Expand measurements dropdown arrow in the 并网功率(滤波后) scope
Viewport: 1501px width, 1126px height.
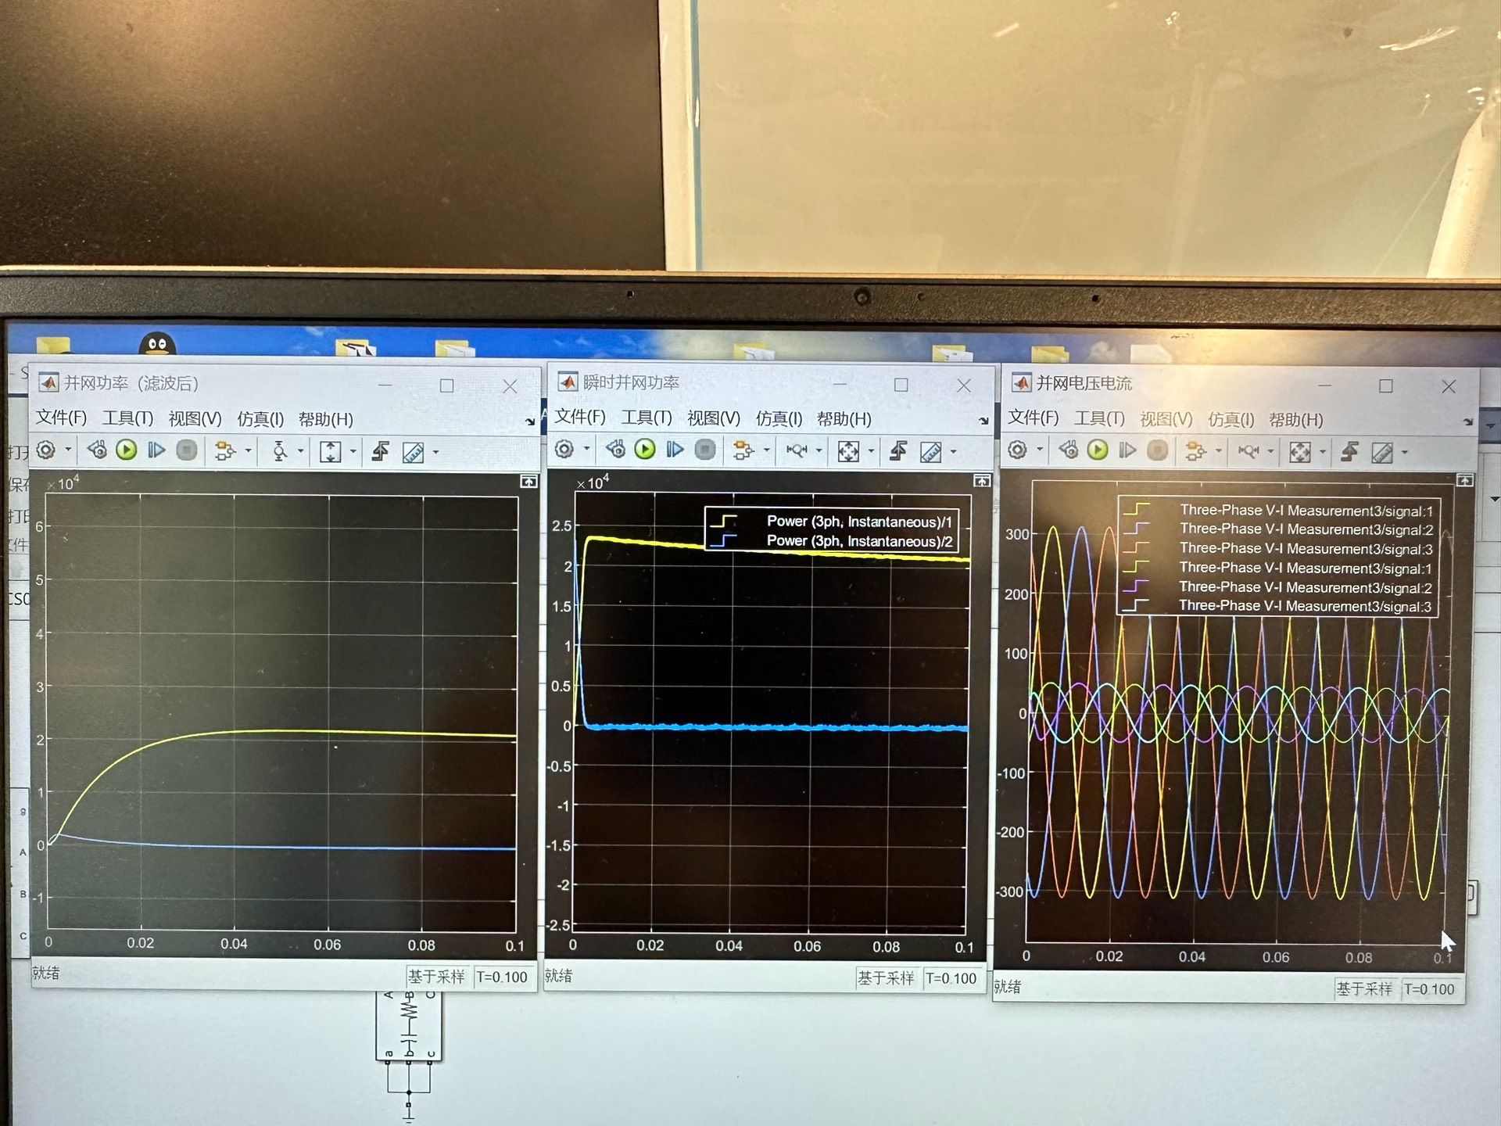click(436, 452)
